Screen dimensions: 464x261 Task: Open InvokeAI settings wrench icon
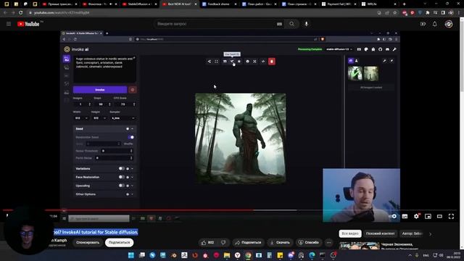(x=394, y=49)
